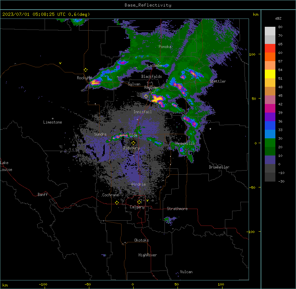Select the dBZ legend heading

click(x=278, y=19)
